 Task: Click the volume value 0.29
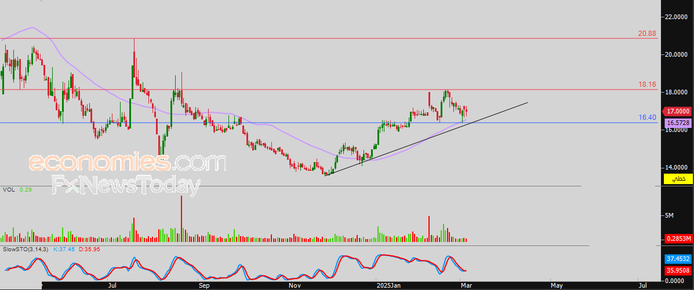click(x=25, y=190)
